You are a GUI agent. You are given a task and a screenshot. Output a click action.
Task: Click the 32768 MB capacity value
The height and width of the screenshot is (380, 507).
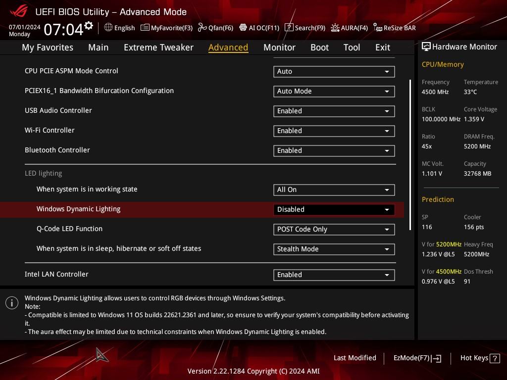click(x=477, y=174)
